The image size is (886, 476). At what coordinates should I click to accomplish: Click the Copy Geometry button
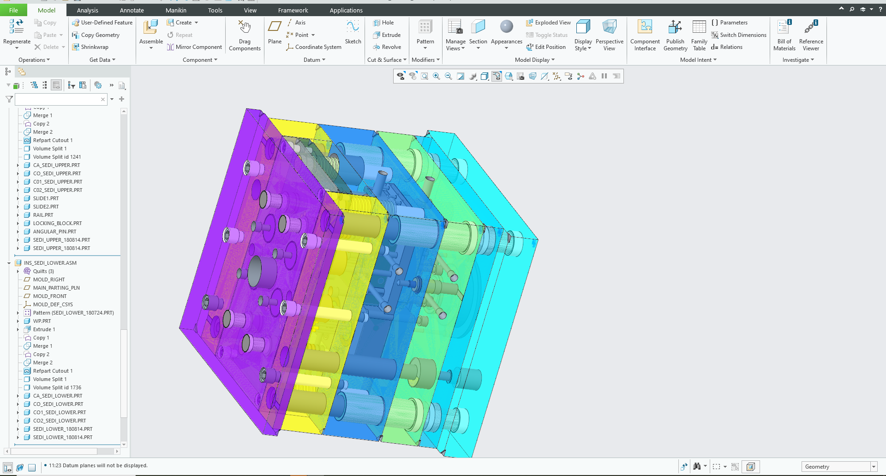96,35
